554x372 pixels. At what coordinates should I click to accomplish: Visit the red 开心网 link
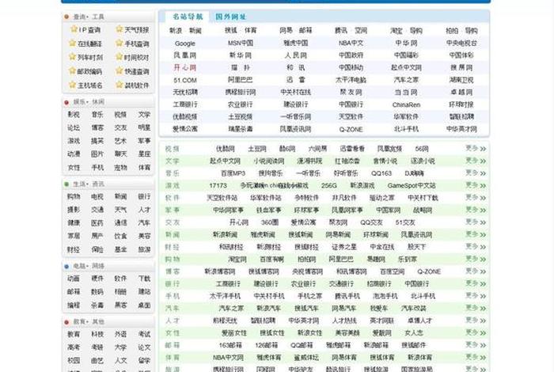coord(184,67)
